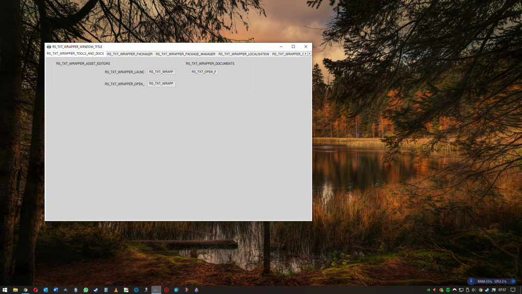Image resolution: width=522 pixels, height=294 pixels.
Task: Open the Windows notification center
Action: click(513, 290)
